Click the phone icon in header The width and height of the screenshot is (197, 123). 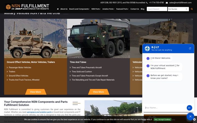147,3
